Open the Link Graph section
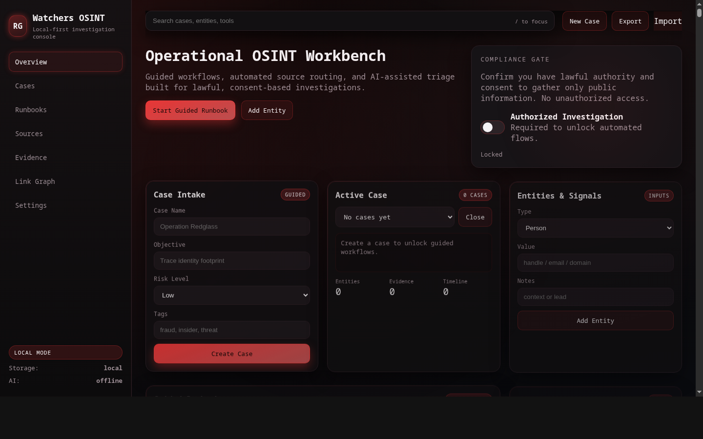 [35, 181]
